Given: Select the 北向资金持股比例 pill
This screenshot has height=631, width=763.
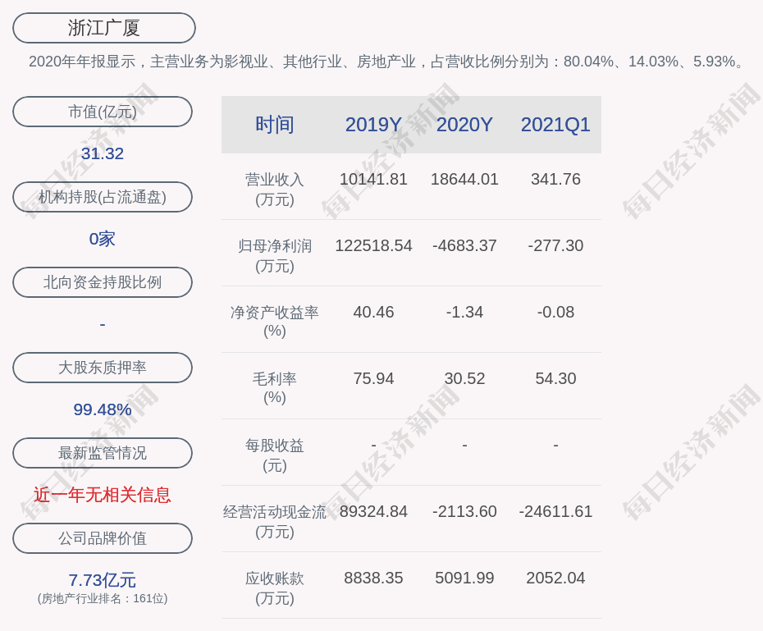Looking at the screenshot, I should 103,282.
